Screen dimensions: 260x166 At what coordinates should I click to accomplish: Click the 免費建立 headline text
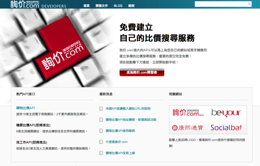point(136,27)
